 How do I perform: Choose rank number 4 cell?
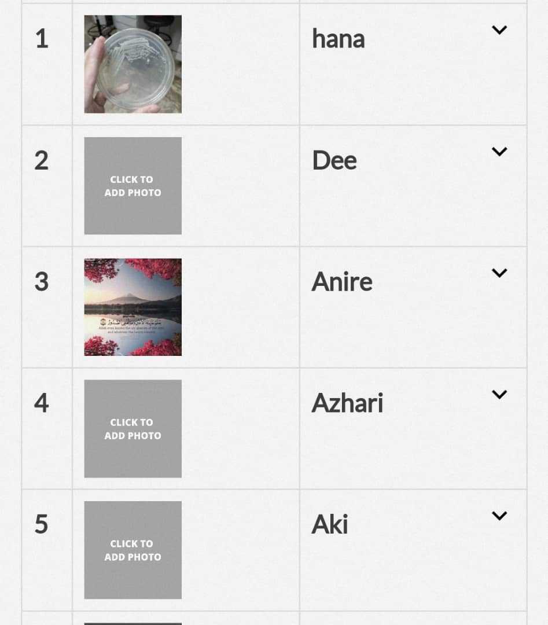click(x=47, y=428)
